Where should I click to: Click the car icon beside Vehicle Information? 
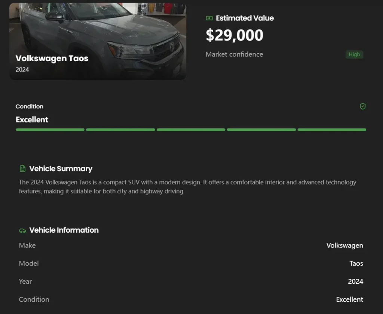tap(22, 230)
